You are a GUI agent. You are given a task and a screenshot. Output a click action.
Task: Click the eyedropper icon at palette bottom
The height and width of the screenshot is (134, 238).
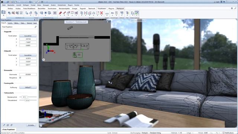pyautogui.click(x=4, y=125)
